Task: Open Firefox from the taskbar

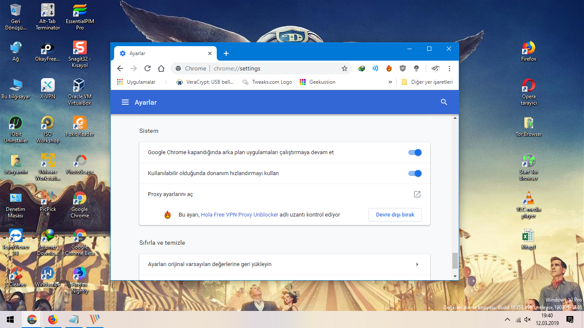Action: [53, 319]
